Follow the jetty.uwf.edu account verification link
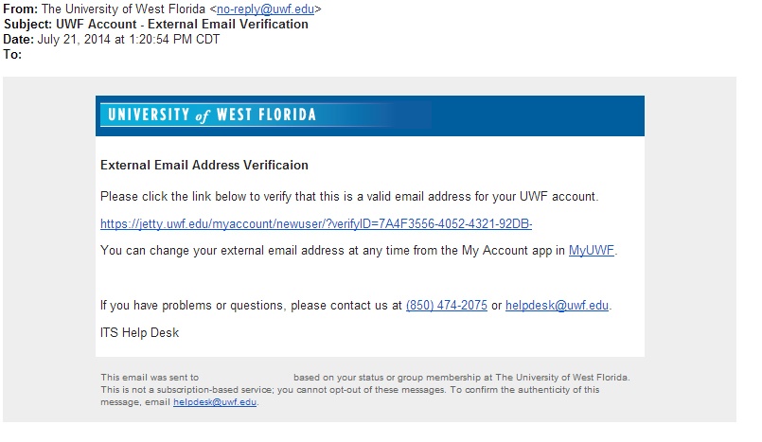The height and width of the screenshot is (442, 762). [x=316, y=224]
